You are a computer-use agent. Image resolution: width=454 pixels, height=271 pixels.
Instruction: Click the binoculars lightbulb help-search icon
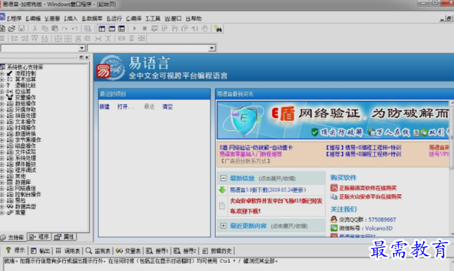point(218,28)
